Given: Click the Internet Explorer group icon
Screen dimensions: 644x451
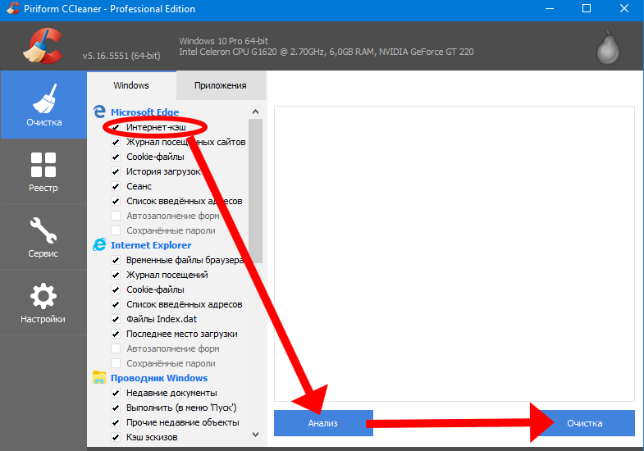Looking at the screenshot, I should click(x=99, y=245).
